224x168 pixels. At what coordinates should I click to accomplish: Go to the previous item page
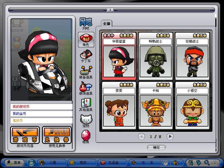(141, 136)
